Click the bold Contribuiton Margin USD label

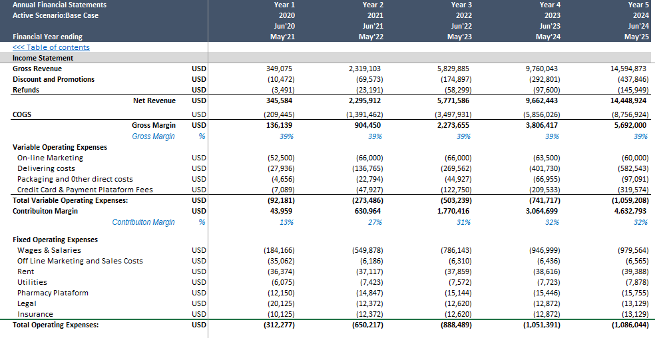45,211
